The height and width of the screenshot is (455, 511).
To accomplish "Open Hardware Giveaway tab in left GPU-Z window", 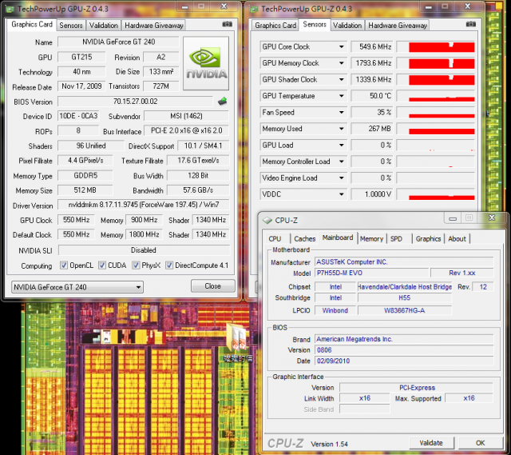I will 153,26.
